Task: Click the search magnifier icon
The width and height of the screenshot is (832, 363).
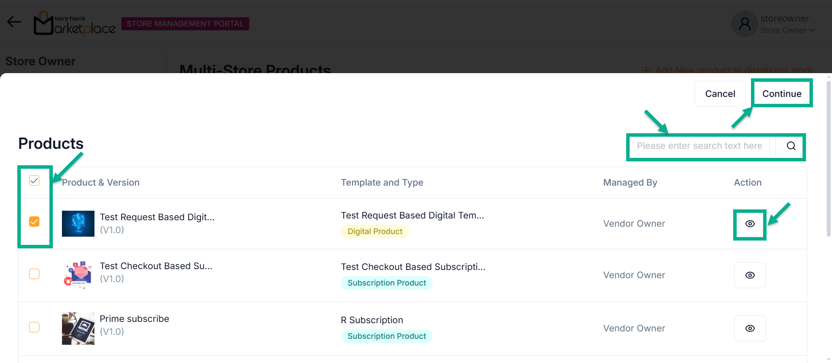Action: tap(791, 146)
